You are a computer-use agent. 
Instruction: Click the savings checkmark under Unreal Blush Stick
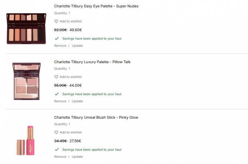[56, 150]
